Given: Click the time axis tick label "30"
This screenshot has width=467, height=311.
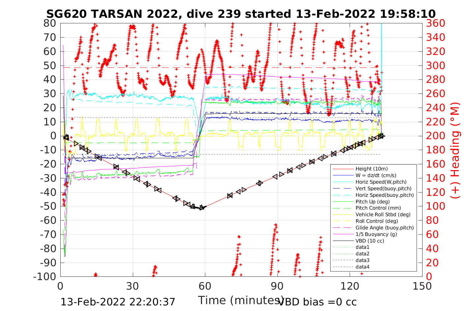Looking at the screenshot, I should pos(133,286).
